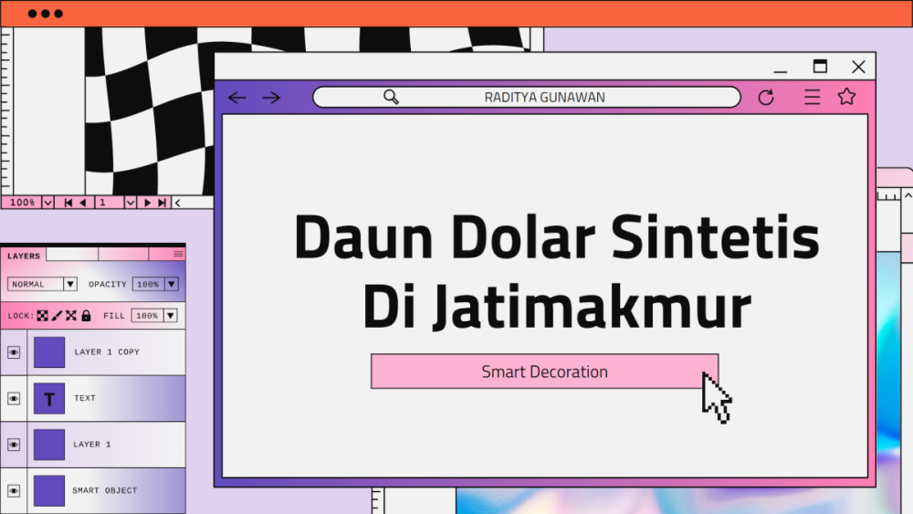
Task: Go to next page in canvas window
Action: 147,203
